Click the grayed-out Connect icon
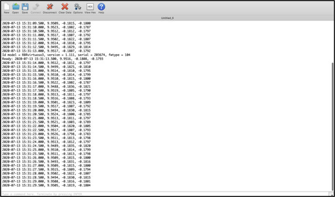The image size is (335, 197). (35, 7)
